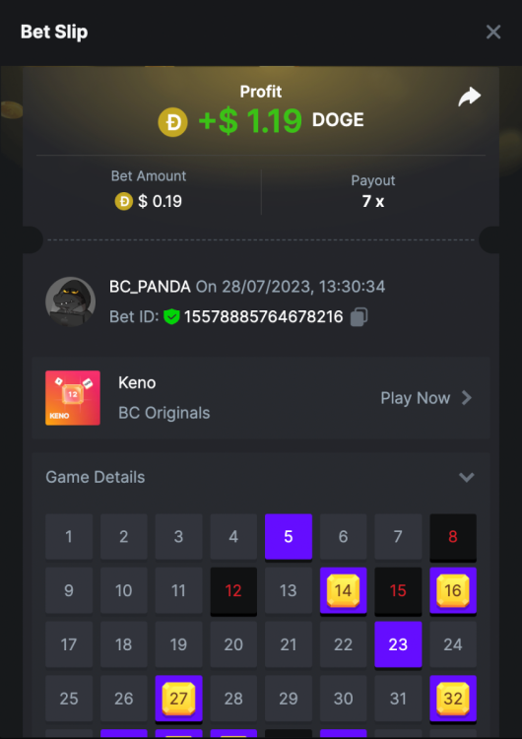Viewport: 522px width, 739px height.
Task: Select the black tile number 8
Action: pyautogui.click(x=453, y=537)
